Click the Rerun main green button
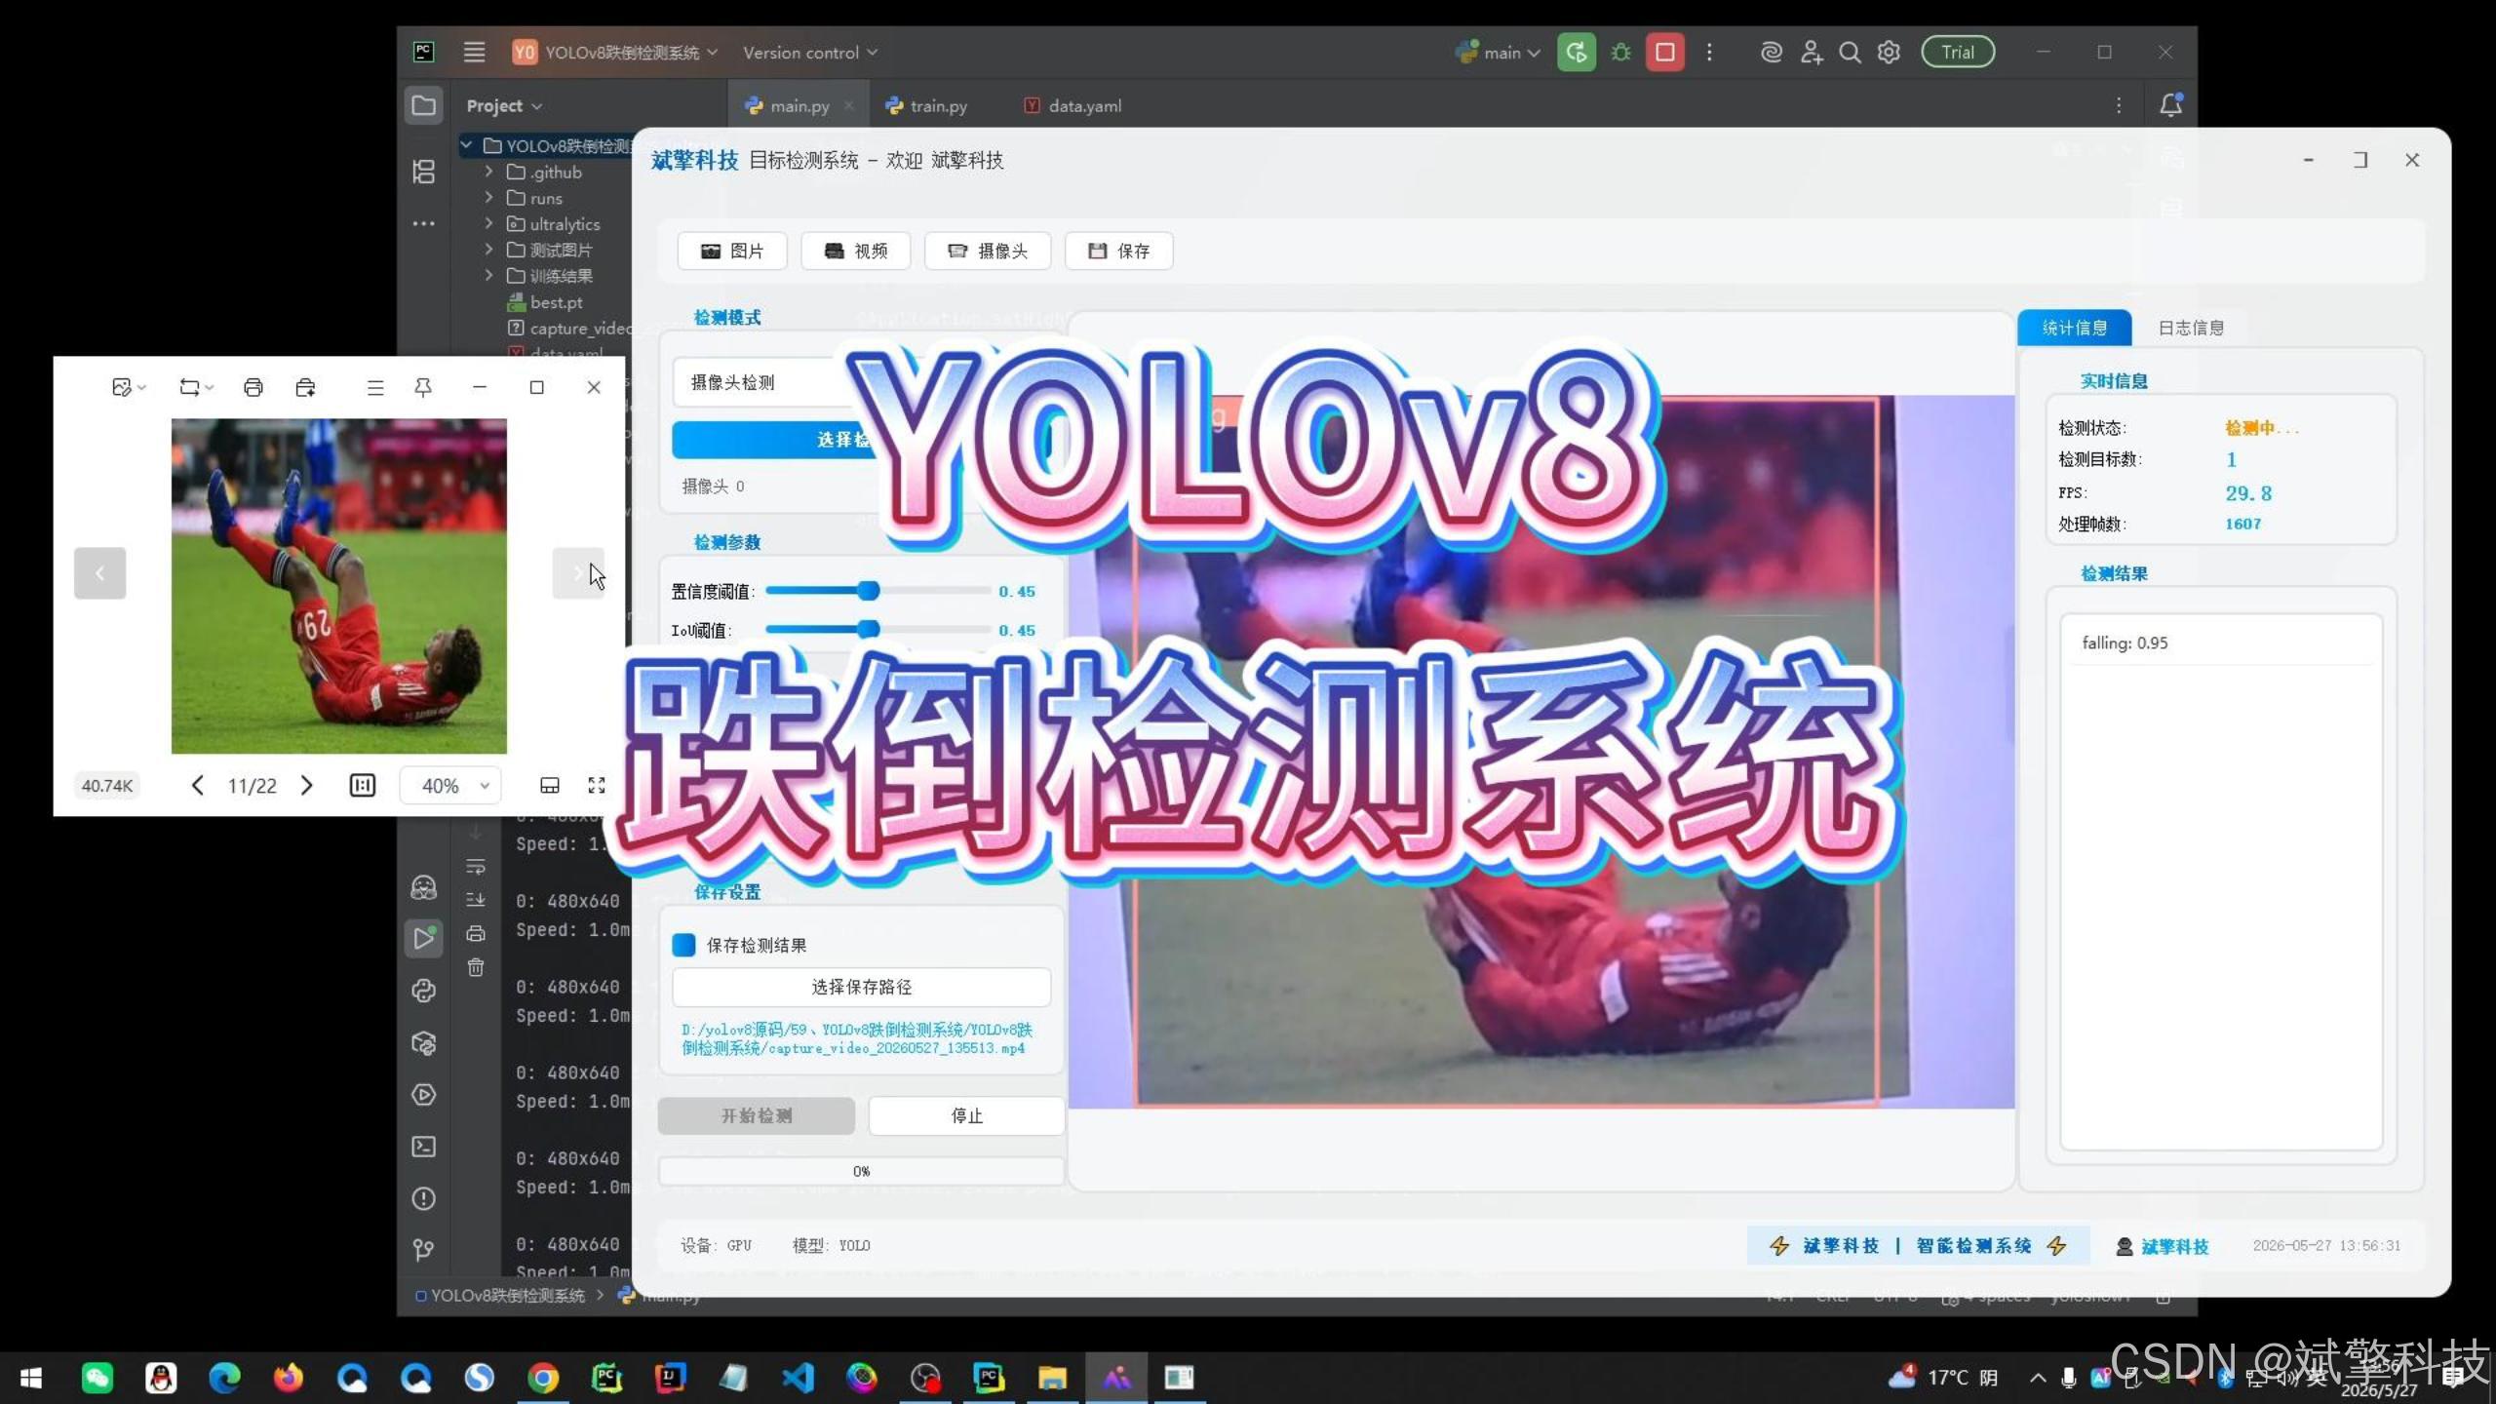 1577,52
